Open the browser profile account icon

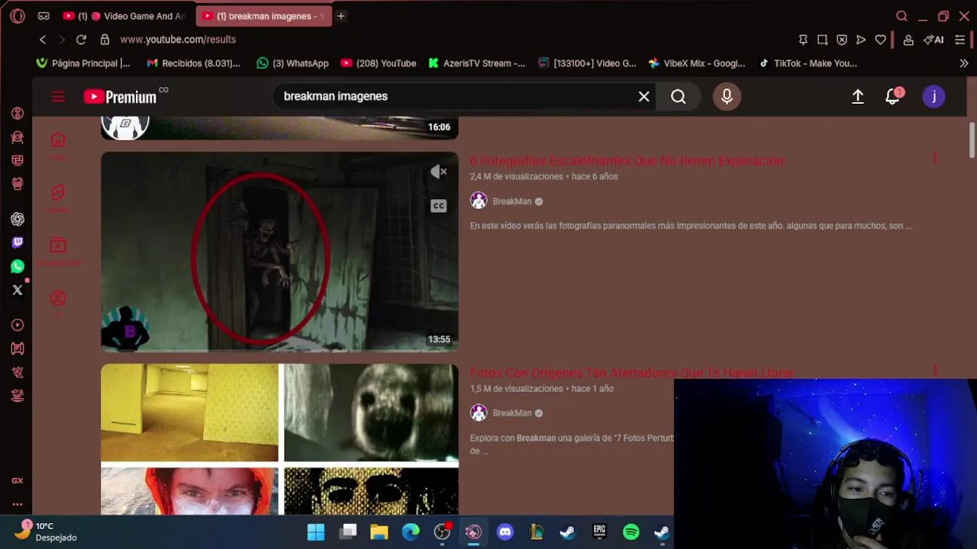tap(908, 40)
